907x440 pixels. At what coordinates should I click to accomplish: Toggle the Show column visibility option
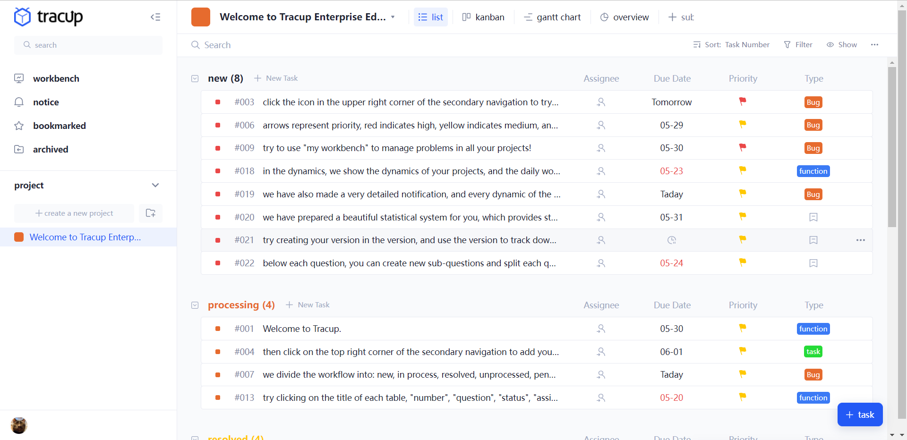841,45
